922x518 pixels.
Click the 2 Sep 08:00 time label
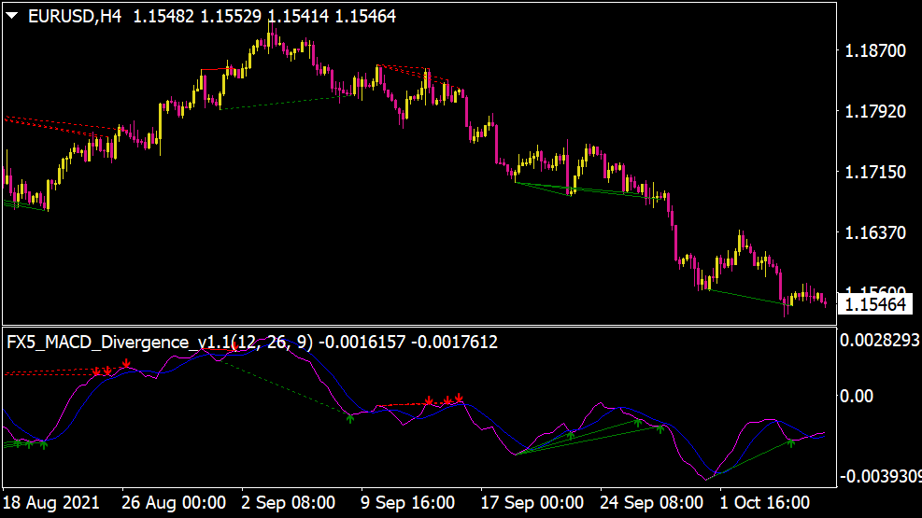[x=288, y=503]
